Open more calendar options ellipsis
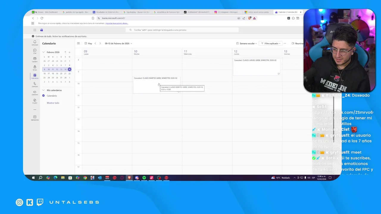Image resolution: width=381 pixels, height=214 pixels. pos(285,43)
